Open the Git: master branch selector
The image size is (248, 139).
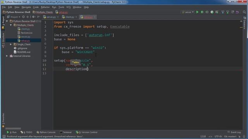tap(230, 136)
